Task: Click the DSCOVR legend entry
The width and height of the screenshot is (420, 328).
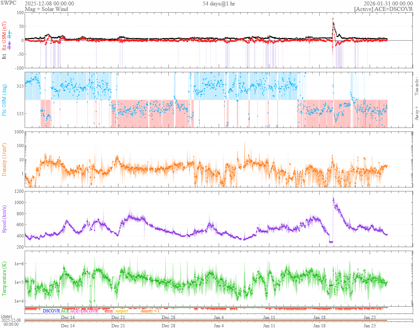Action: [51, 311]
